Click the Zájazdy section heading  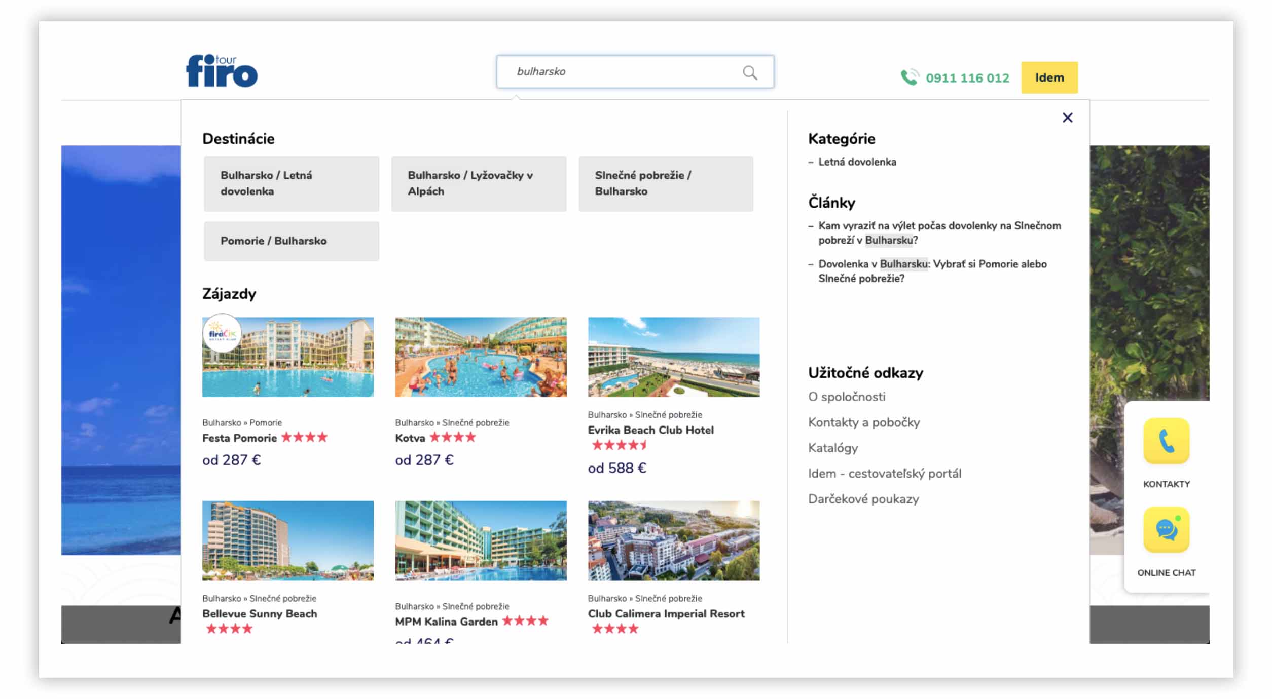click(x=229, y=294)
